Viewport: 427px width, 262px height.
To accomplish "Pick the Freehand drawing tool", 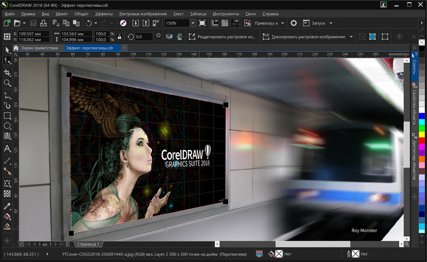I will 7,95.
